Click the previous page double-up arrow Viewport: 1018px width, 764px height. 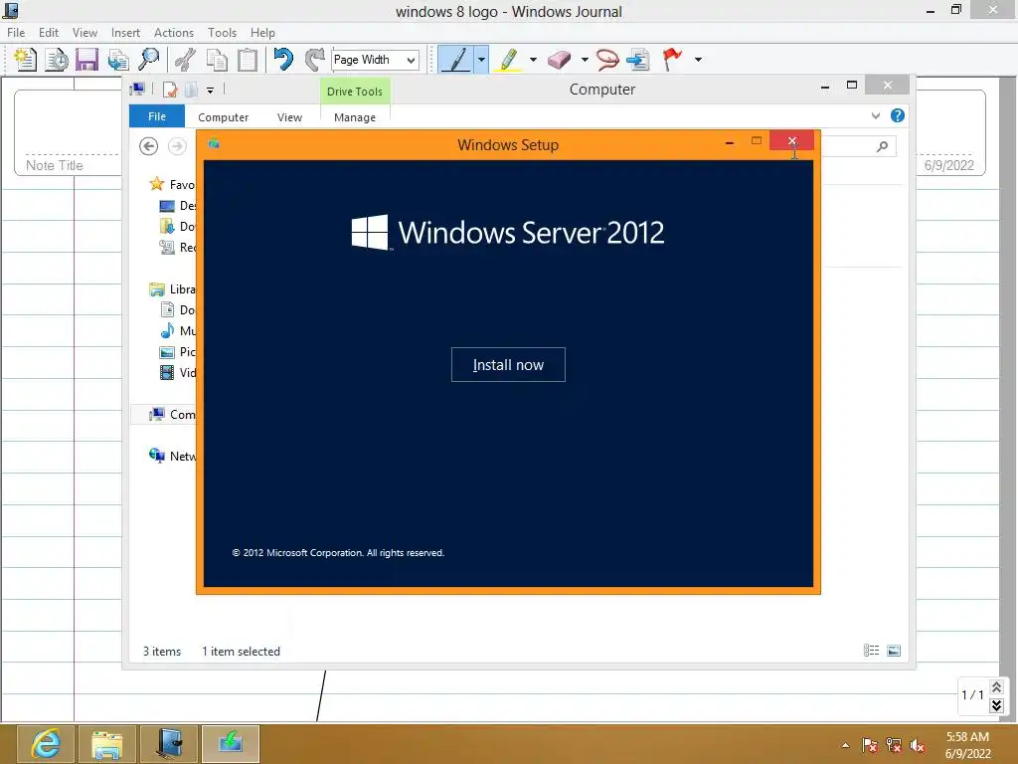coord(996,686)
